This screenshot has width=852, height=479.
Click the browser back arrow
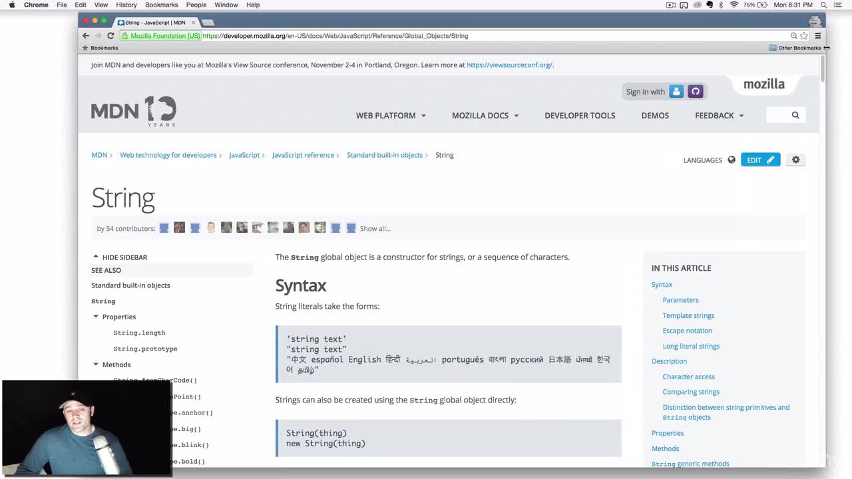pos(85,36)
